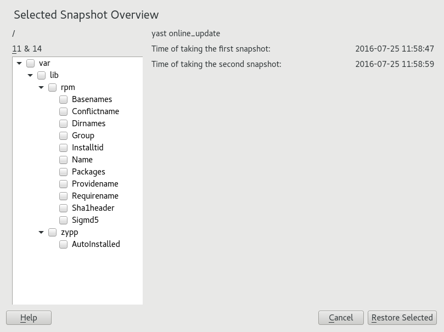
Task: Select the Providename file entry
Action: 95,184
